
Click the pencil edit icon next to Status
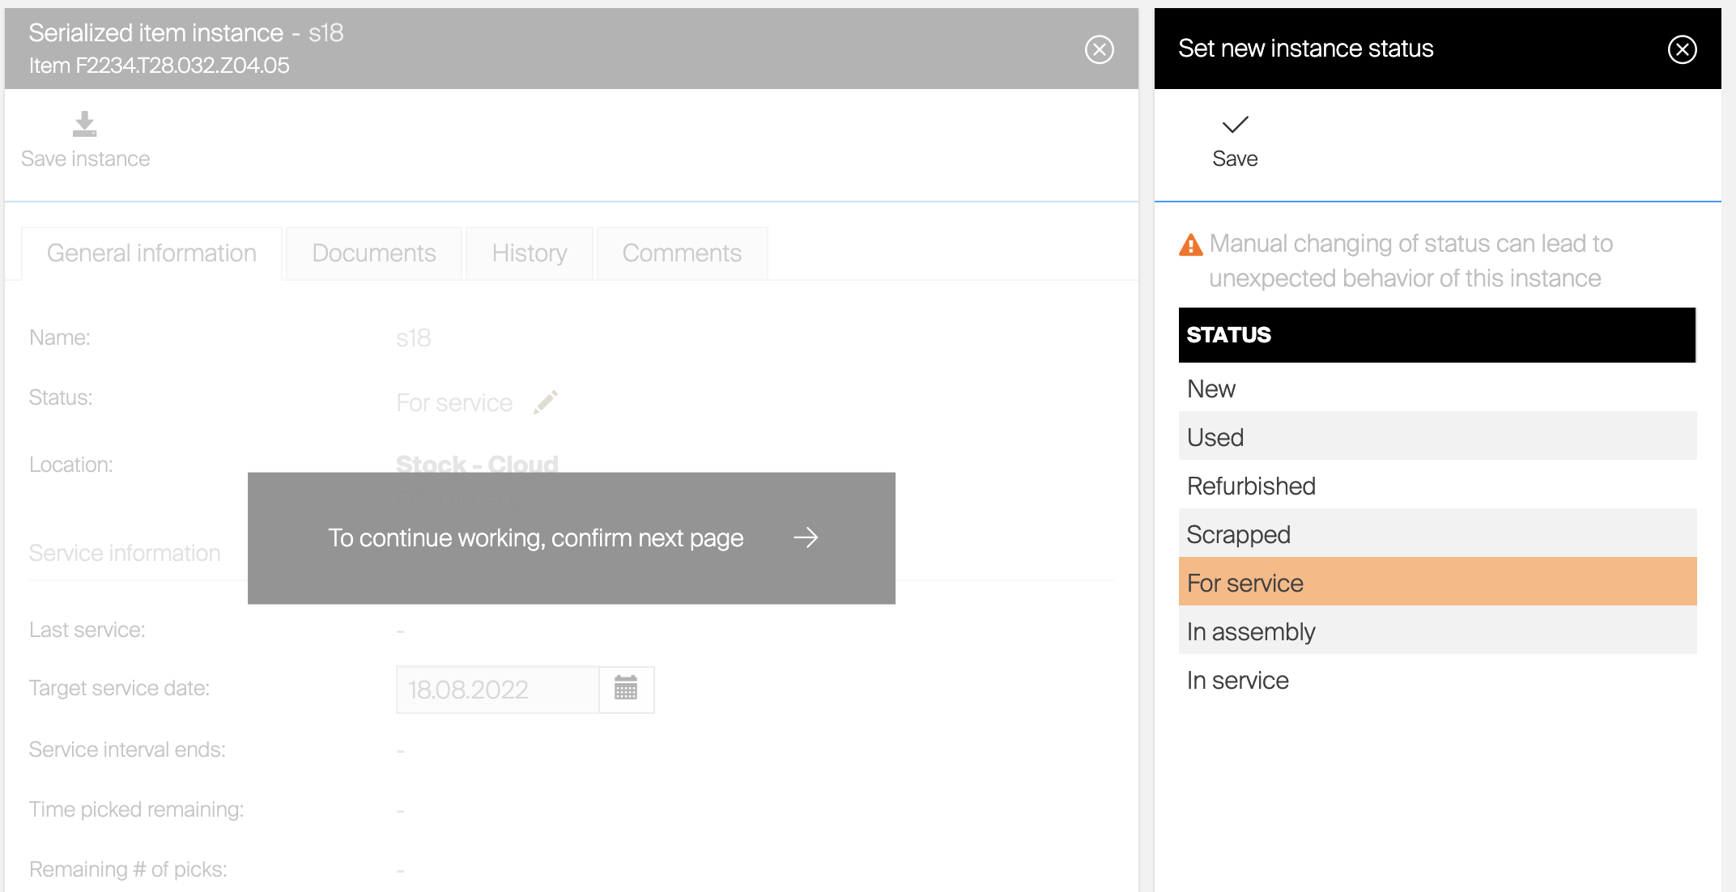pos(546,402)
